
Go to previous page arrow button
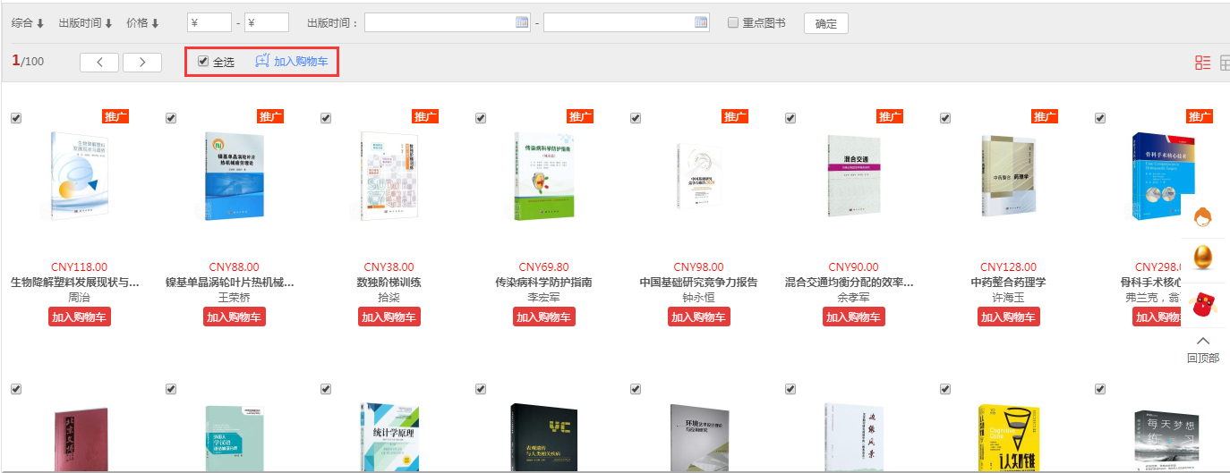(x=98, y=62)
